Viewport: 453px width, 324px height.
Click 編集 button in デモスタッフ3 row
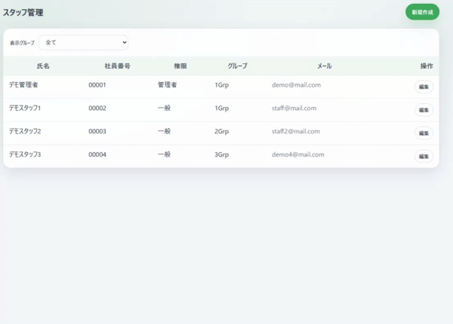click(424, 156)
